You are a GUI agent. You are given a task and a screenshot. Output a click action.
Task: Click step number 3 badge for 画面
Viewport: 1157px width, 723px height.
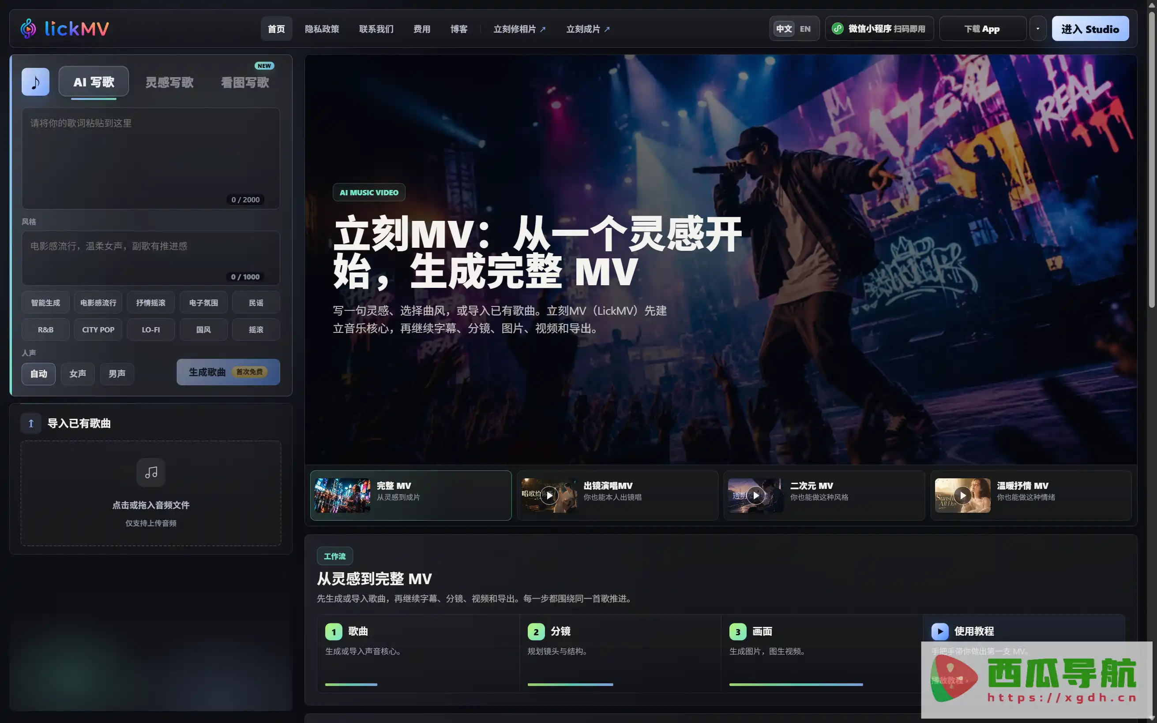737,631
